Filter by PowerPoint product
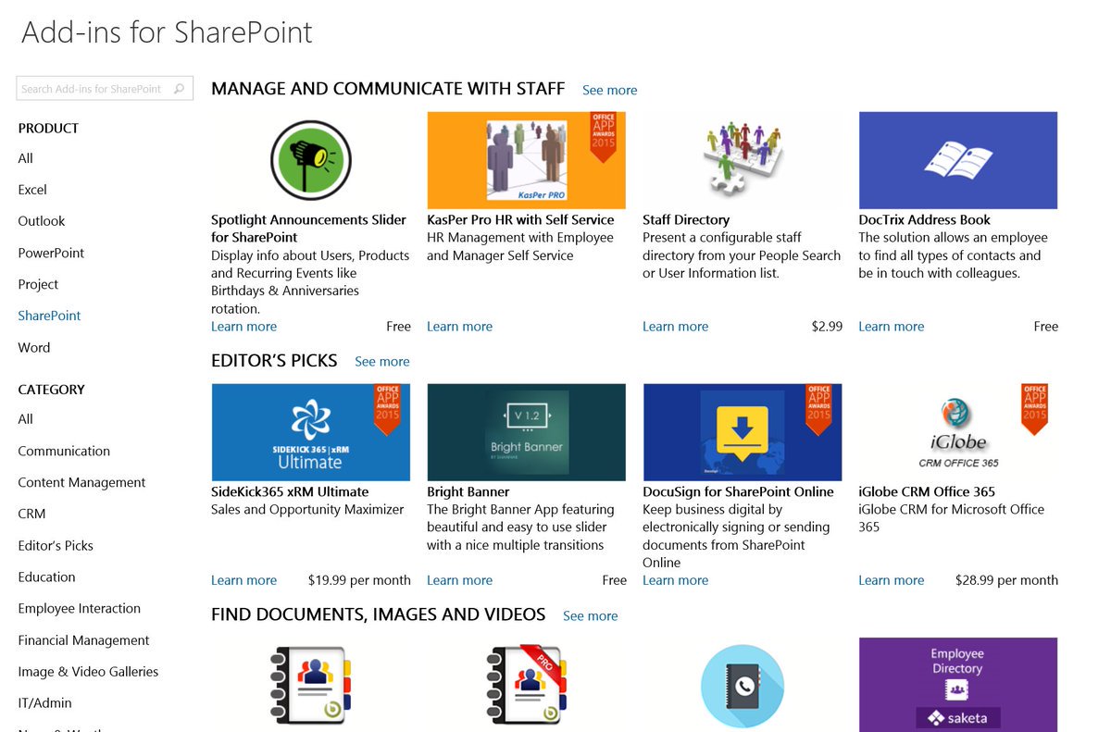 [x=51, y=253]
